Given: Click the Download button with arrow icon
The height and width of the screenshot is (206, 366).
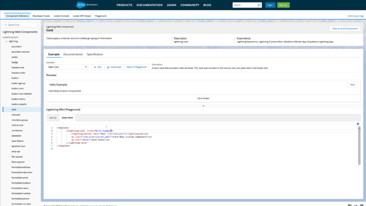Looking at the screenshot, I should tap(114, 67).
